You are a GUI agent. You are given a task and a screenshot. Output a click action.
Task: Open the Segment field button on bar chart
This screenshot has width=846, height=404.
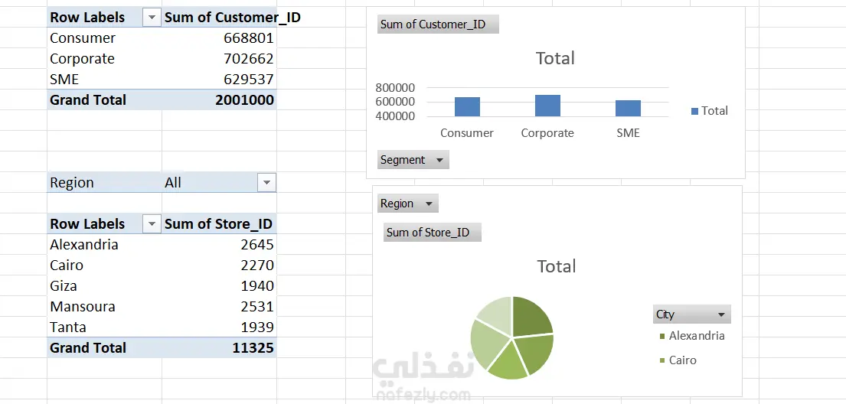[x=413, y=160]
